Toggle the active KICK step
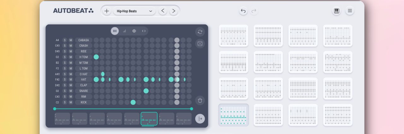The image size is (404, 134). [133, 102]
